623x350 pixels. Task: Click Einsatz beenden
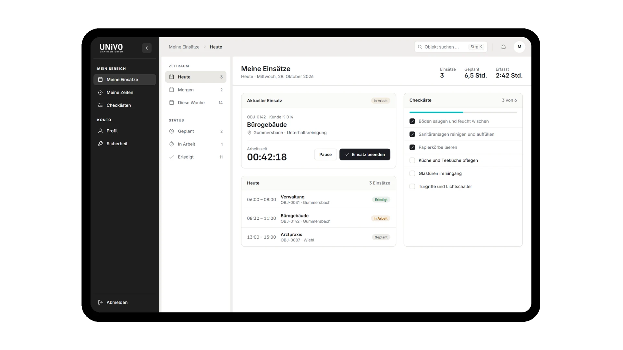click(365, 155)
